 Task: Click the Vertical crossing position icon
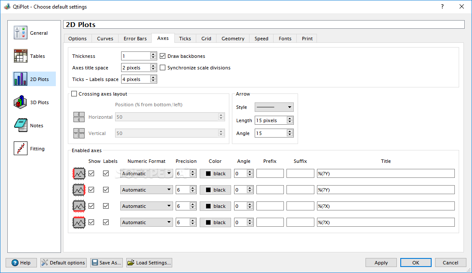click(79, 133)
